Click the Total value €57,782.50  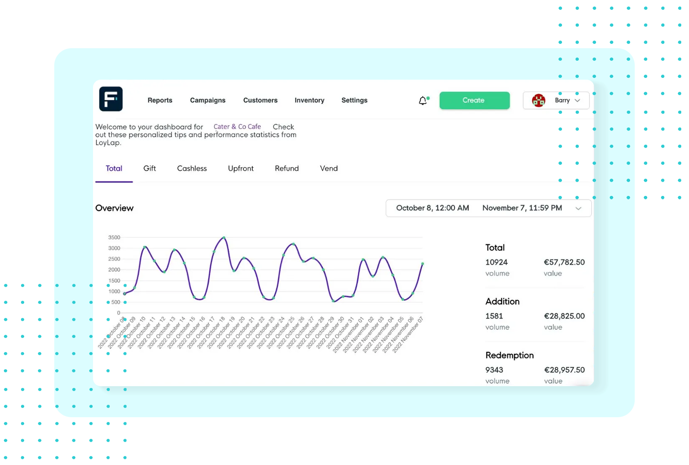[564, 262]
